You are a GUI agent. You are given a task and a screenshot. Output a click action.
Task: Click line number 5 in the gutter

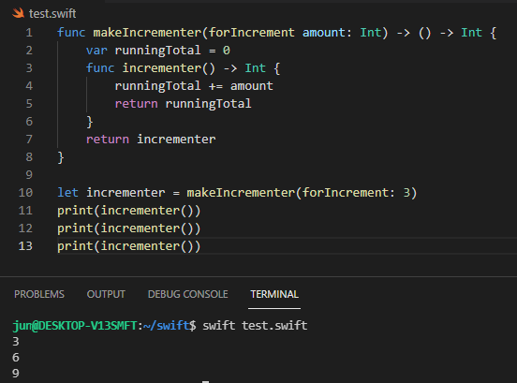[x=29, y=104]
